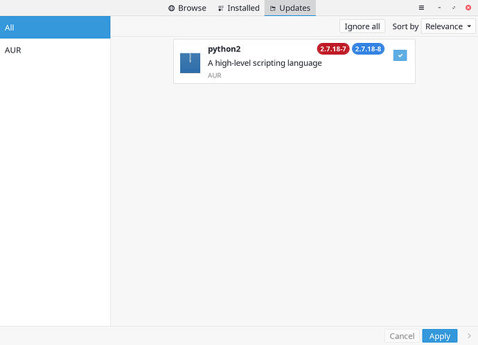The height and width of the screenshot is (345, 478).
Task: Click the Cancel button
Action: (x=402, y=336)
